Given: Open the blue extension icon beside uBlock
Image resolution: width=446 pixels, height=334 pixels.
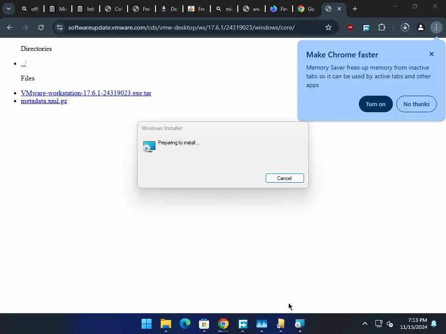Looking at the screenshot, I should tap(366, 27).
